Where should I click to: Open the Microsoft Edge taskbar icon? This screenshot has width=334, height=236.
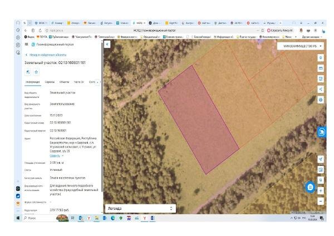[112, 218]
